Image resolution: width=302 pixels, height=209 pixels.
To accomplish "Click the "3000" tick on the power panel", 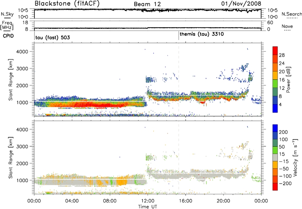I will 22,69.
